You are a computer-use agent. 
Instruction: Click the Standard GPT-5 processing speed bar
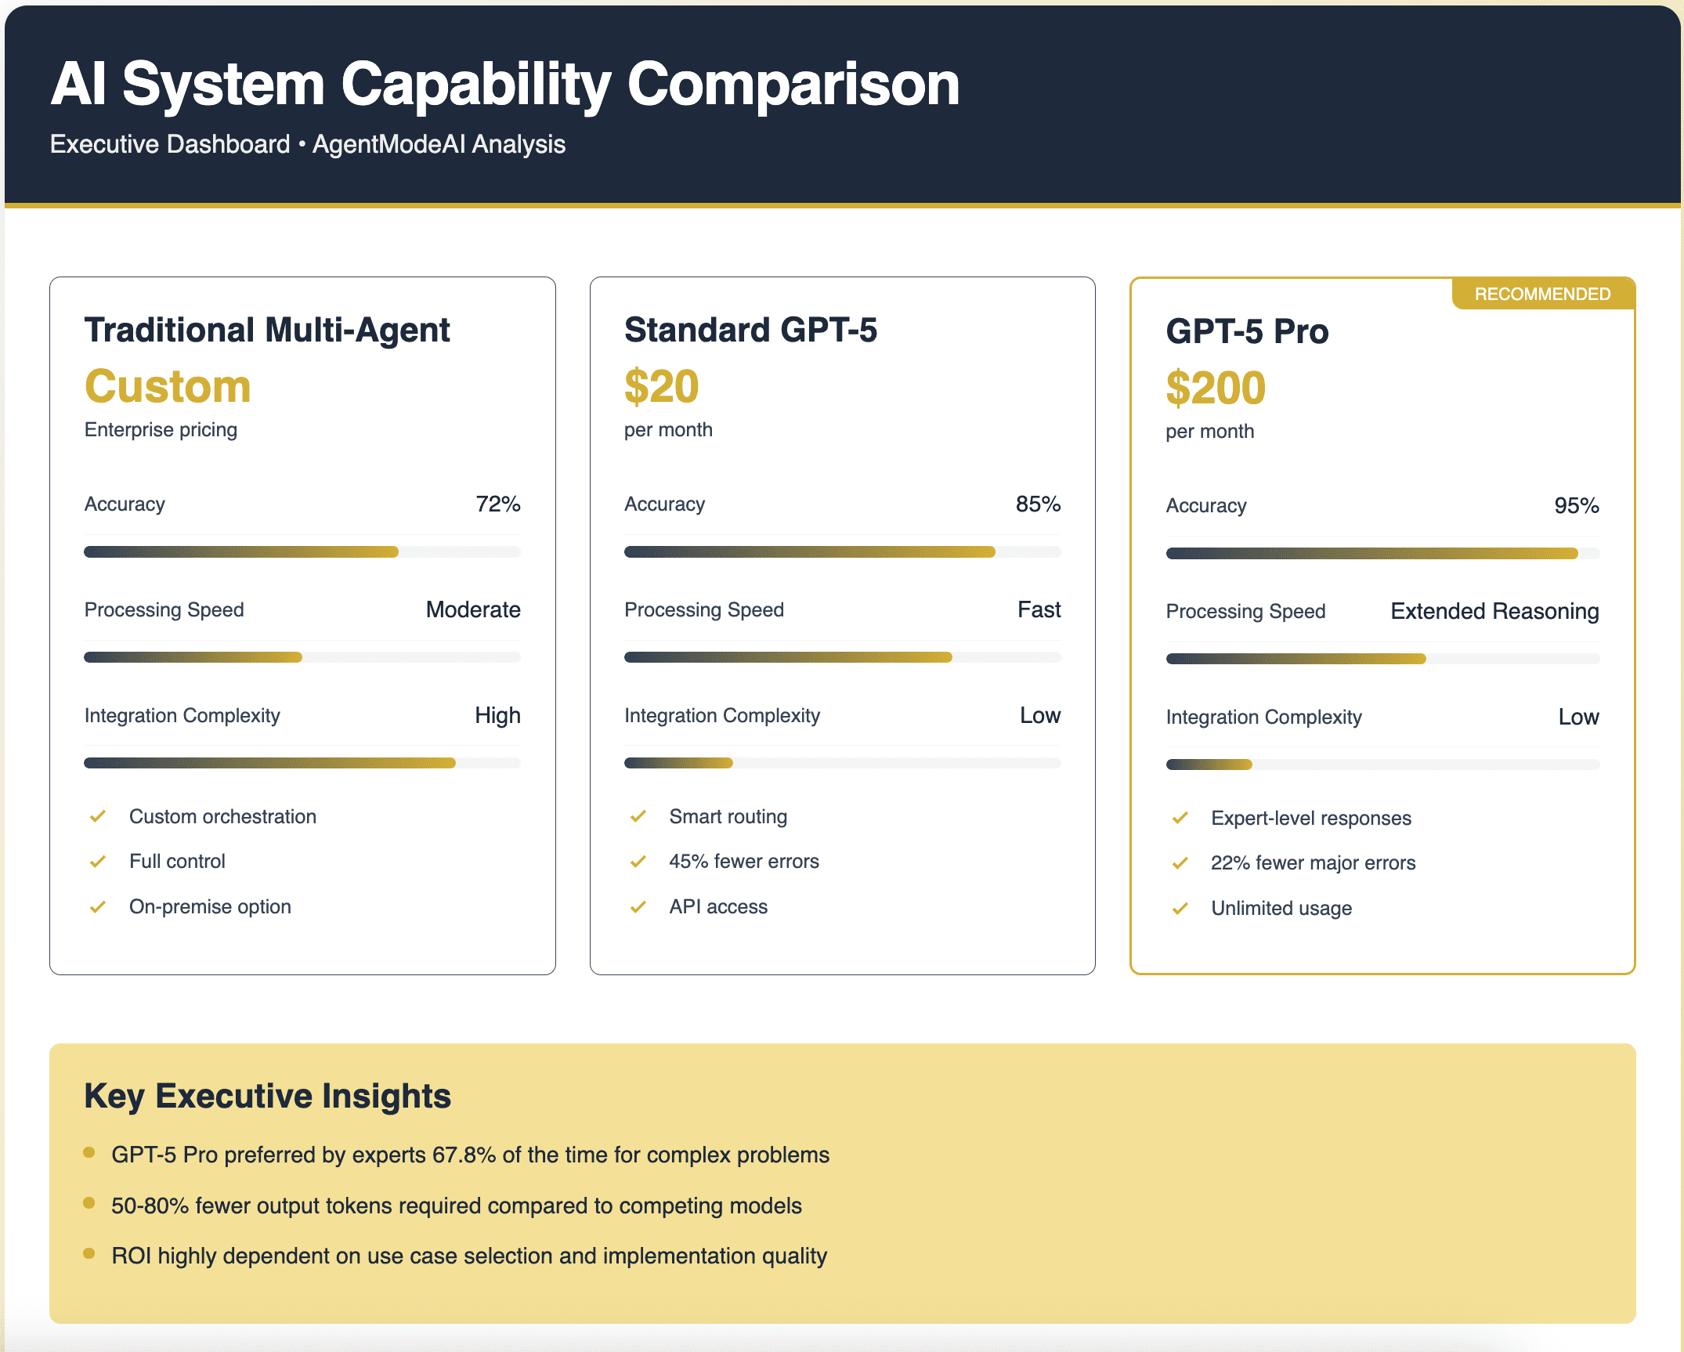click(843, 657)
